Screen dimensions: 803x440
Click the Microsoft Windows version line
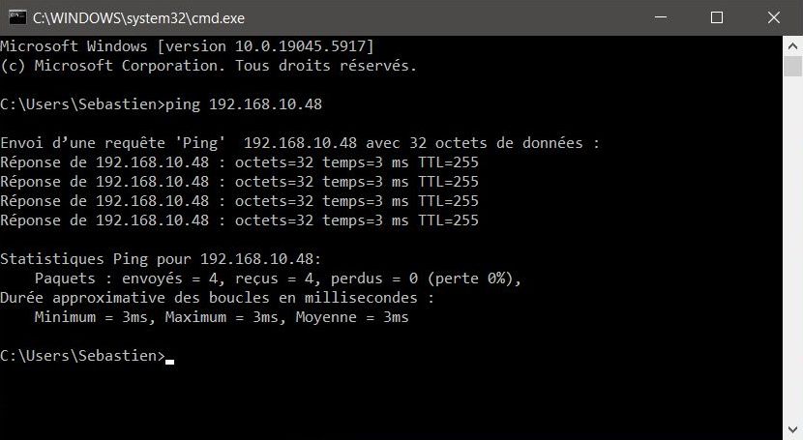click(188, 46)
